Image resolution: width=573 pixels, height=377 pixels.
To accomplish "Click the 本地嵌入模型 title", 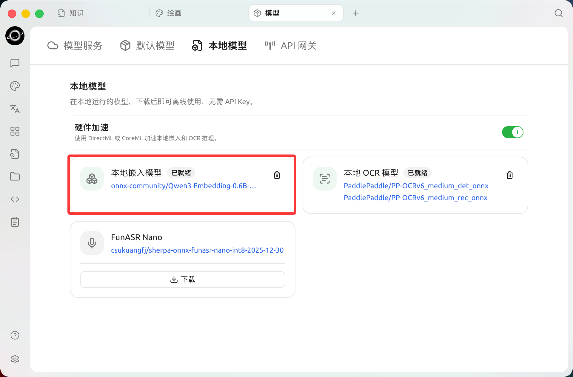I will coord(136,173).
